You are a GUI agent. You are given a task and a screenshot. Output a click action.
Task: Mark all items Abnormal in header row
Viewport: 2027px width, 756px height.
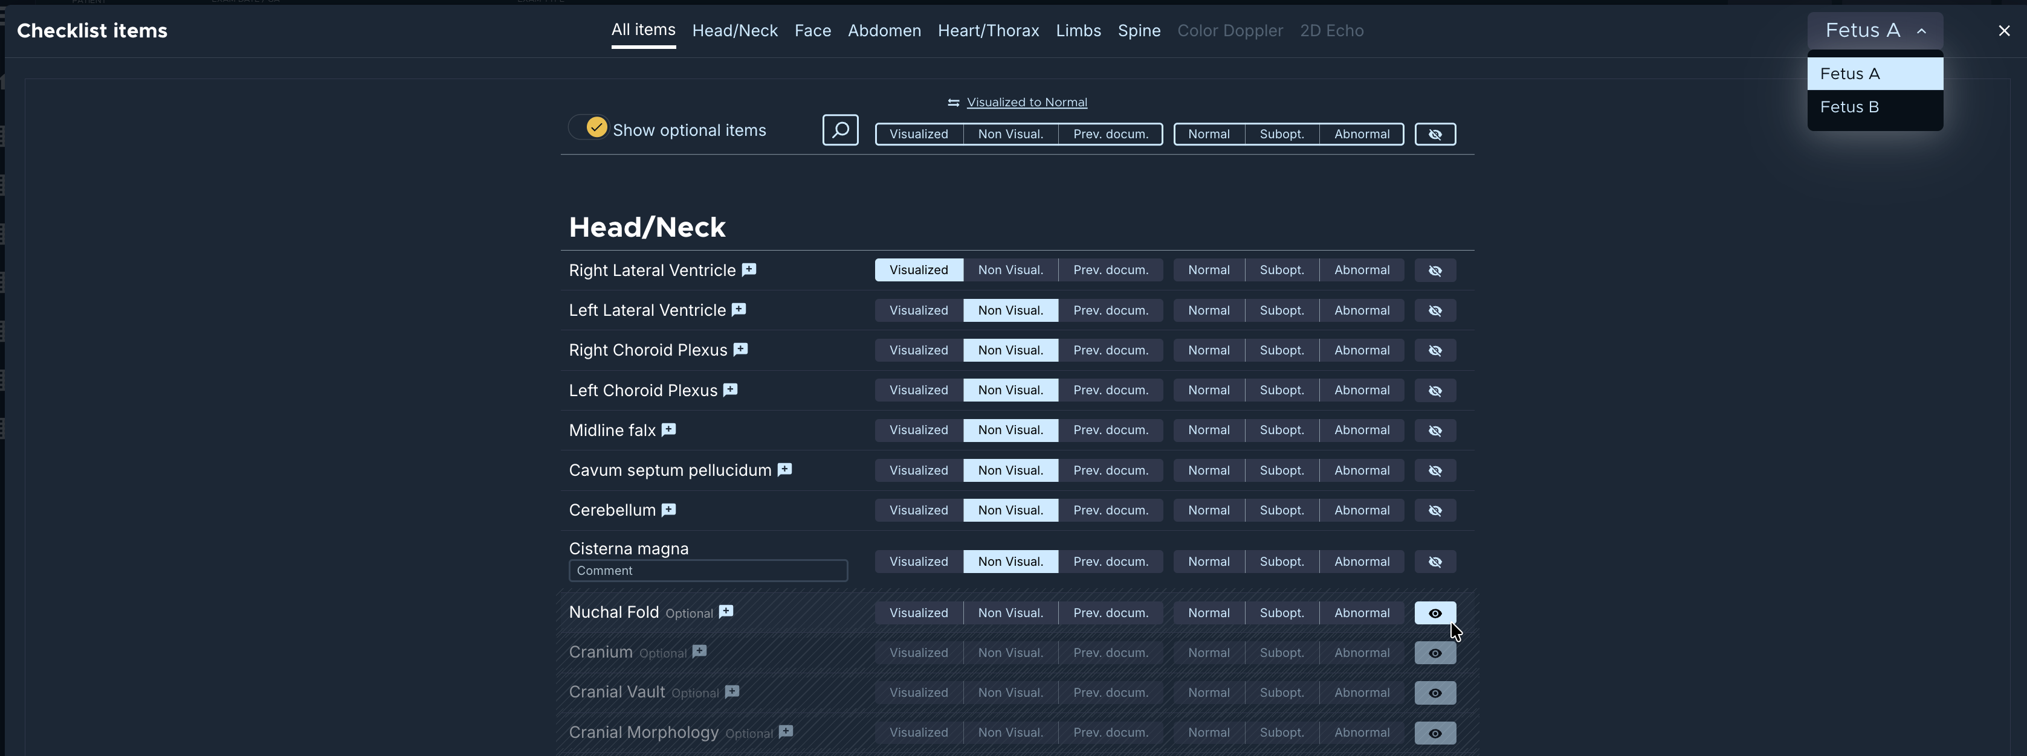pyautogui.click(x=1362, y=135)
